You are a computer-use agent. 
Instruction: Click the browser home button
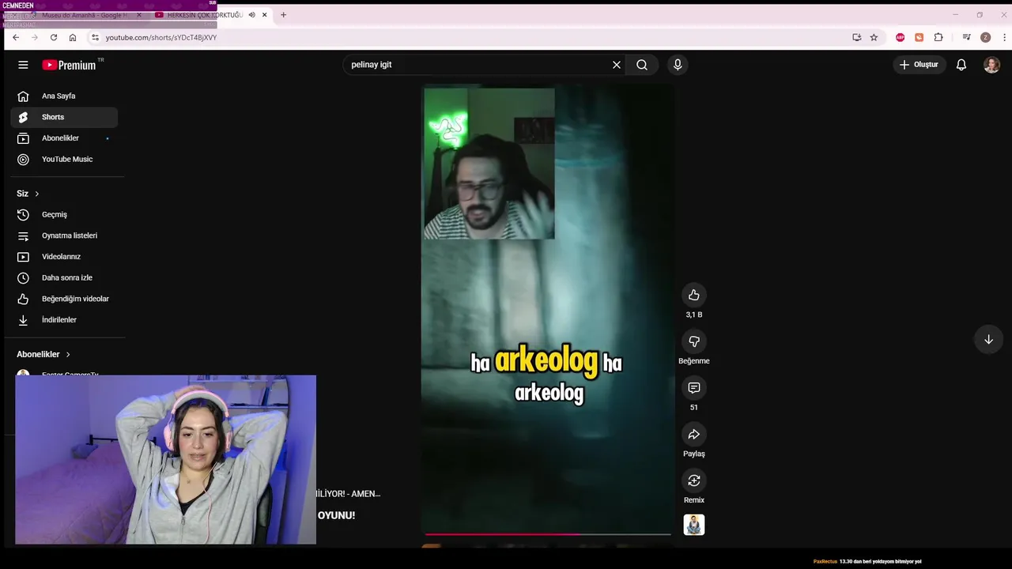[x=73, y=37]
